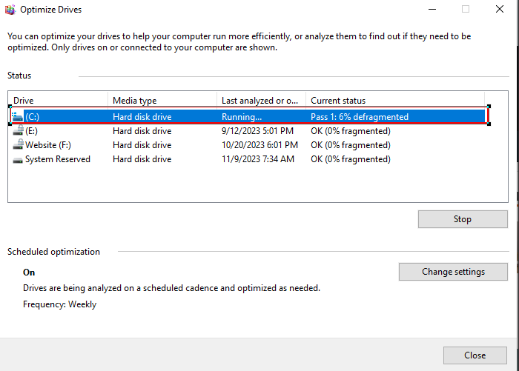Click 'Hard disk drive' in C: row
This screenshot has height=371, width=519.
coord(142,117)
